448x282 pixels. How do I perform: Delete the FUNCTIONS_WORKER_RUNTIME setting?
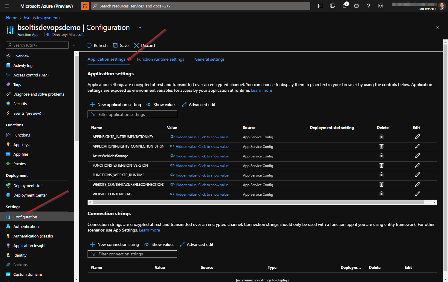pyautogui.click(x=381, y=175)
